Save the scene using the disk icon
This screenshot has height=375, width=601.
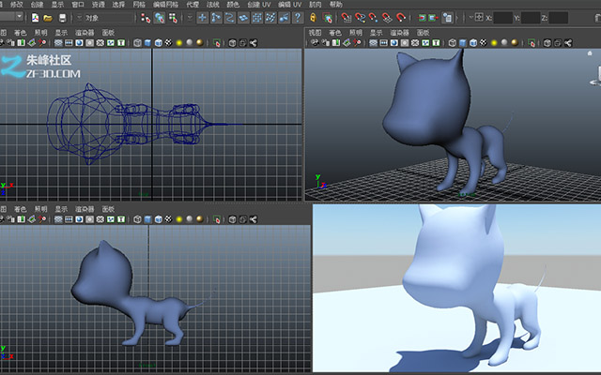pyautogui.click(x=63, y=18)
